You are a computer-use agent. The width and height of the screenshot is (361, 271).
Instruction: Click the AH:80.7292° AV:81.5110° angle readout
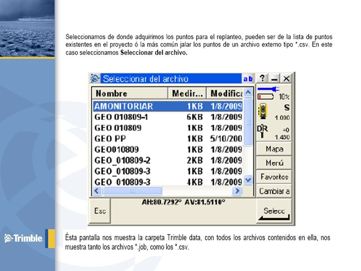click(x=183, y=202)
